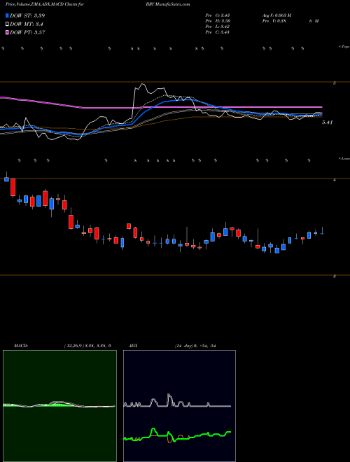Click the price axis label '4'

point(335,180)
